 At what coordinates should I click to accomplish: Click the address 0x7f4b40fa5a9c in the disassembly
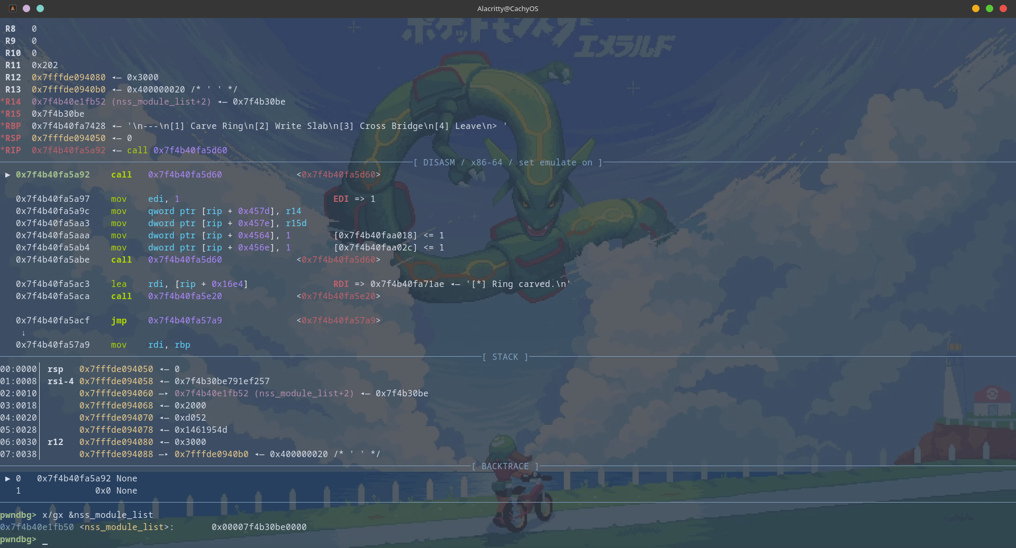pos(53,211)
